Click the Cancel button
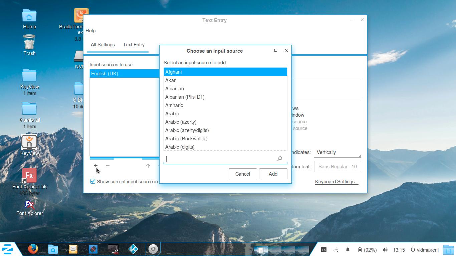This screenshot has height=256, width=456. (242, 174)
